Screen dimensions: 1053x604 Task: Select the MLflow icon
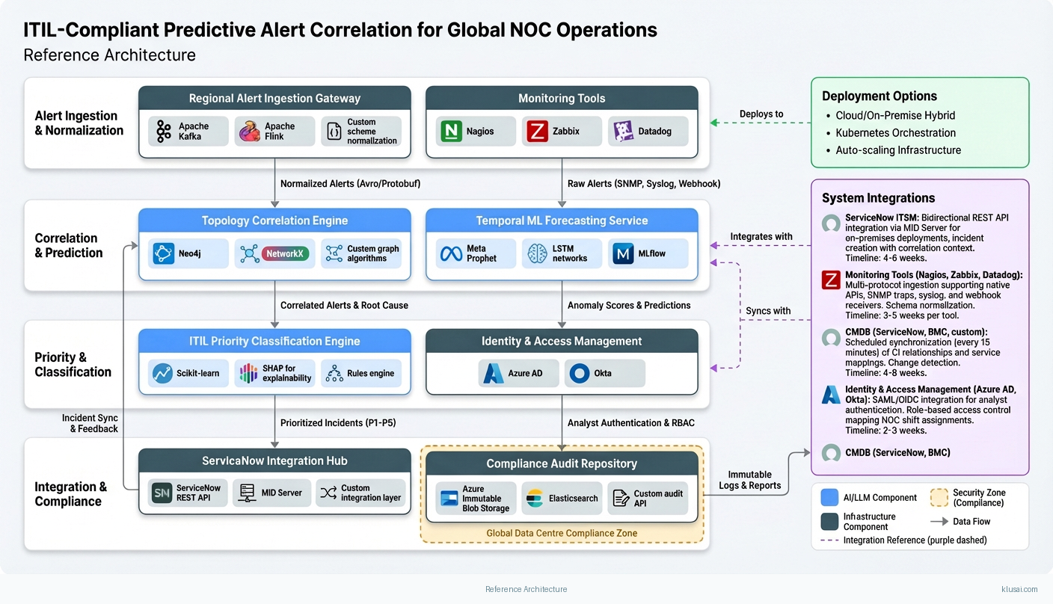pyautogui.click(x=623, y=254)
